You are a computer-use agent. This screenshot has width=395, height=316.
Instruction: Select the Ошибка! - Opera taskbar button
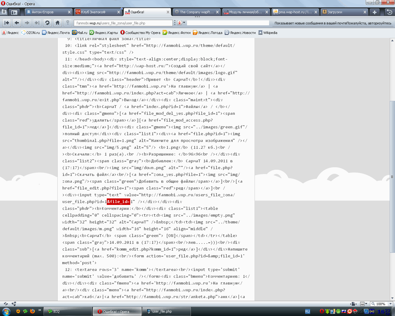pos(117,311)
